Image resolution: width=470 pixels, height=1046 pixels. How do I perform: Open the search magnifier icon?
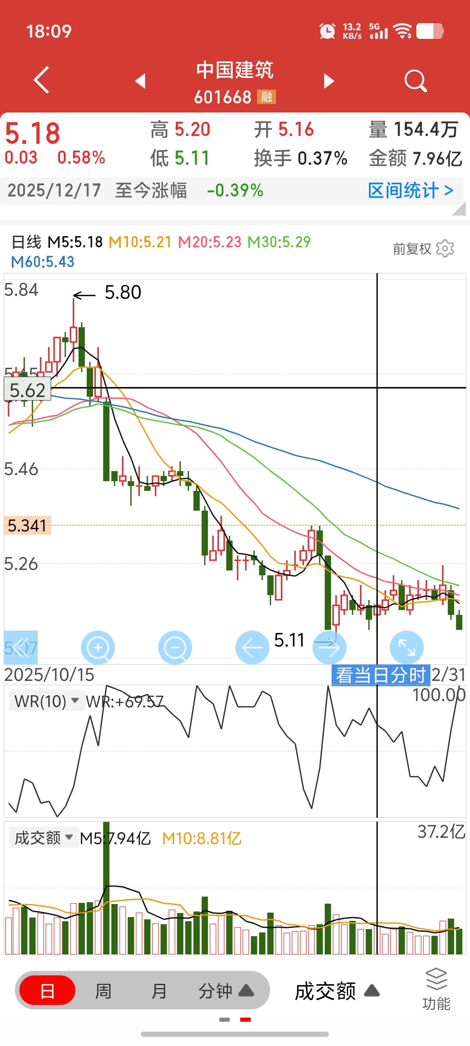point(416,81)
